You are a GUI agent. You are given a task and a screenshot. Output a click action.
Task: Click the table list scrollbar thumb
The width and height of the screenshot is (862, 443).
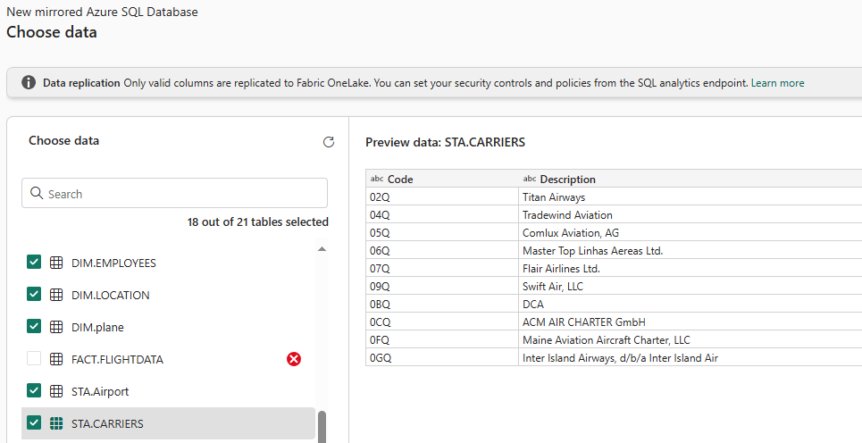coord(322,426)
